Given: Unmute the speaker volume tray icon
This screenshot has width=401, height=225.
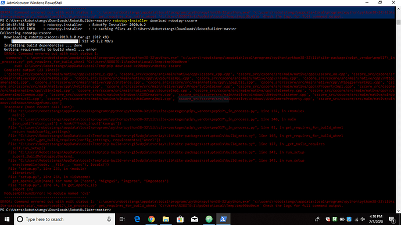Looking at the screenshot, I should pyautogui.click(x=363, y=219).
